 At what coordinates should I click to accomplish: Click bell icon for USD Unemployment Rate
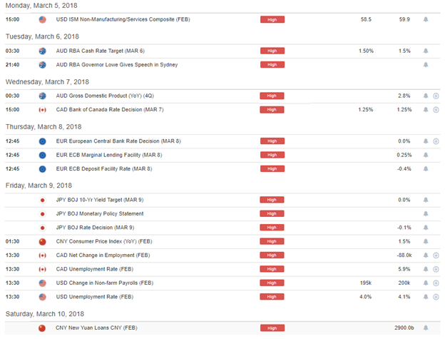tap(426, 297)
